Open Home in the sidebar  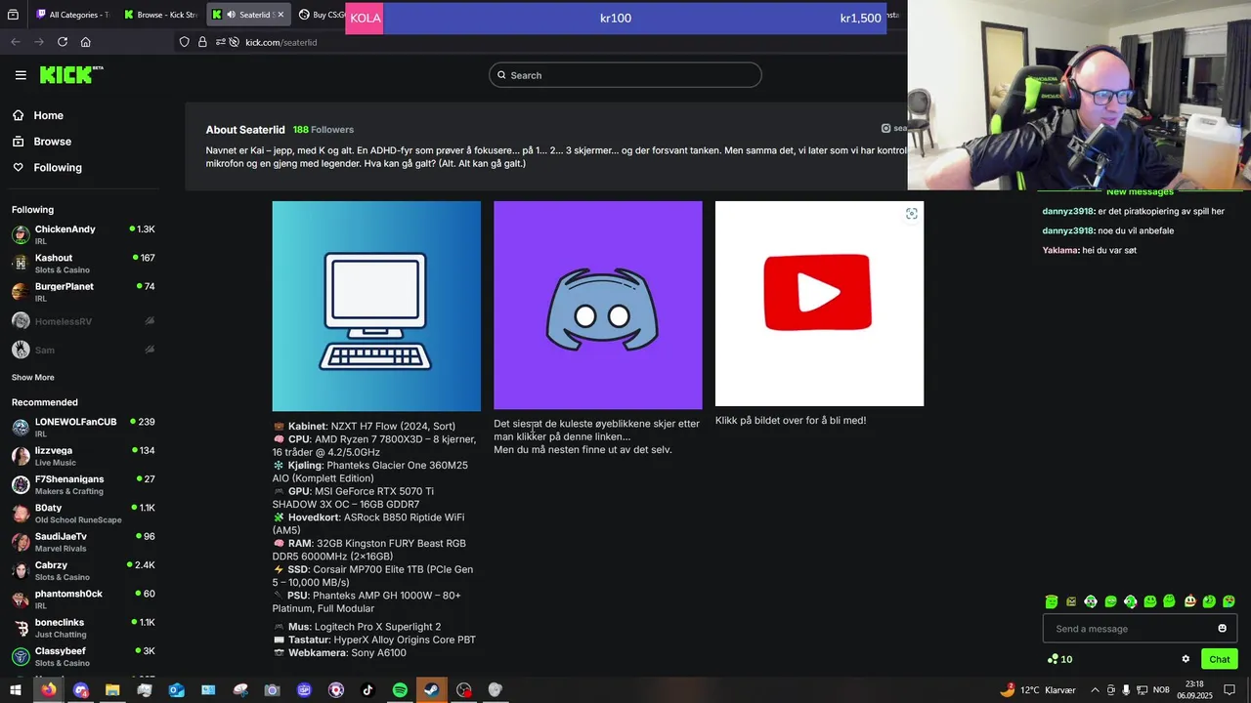[x=48, y=115]
